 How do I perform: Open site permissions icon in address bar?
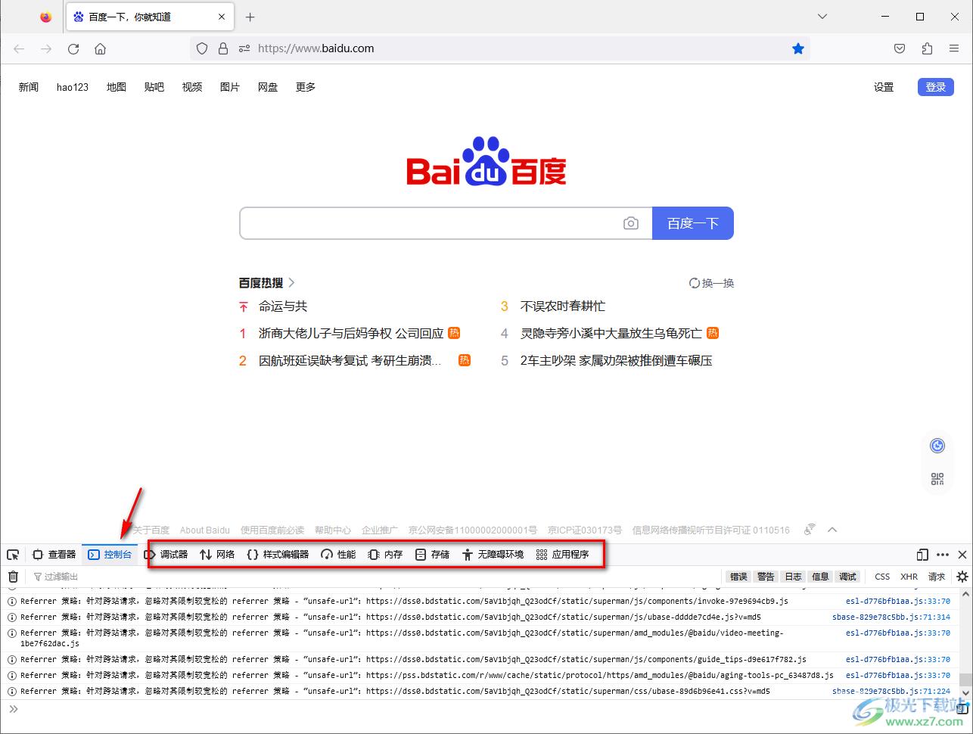click(244, 48)
